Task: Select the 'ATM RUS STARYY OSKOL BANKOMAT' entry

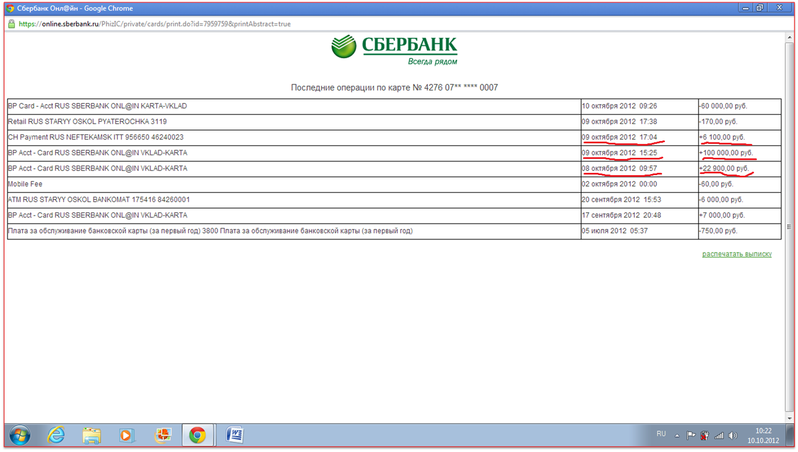Action: click(99, 199)
